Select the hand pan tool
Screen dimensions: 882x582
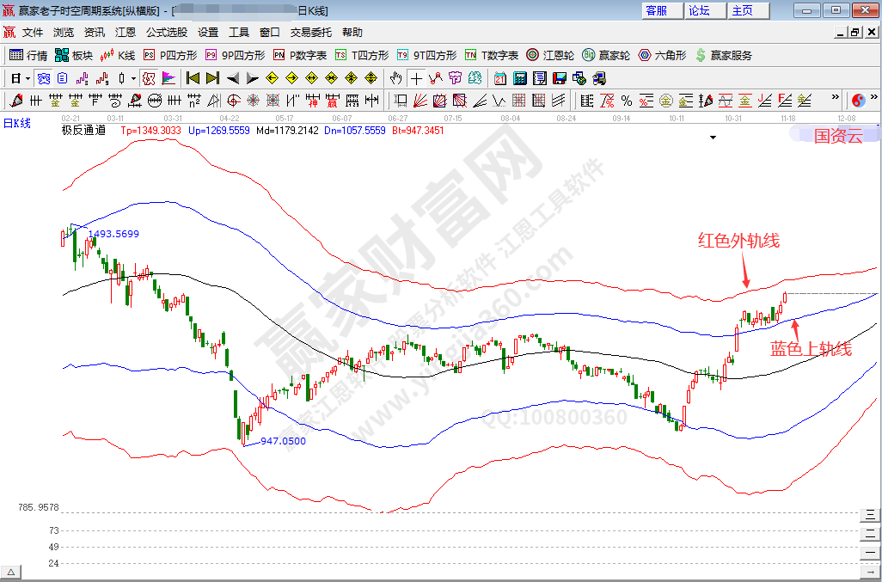click(396, 78)
